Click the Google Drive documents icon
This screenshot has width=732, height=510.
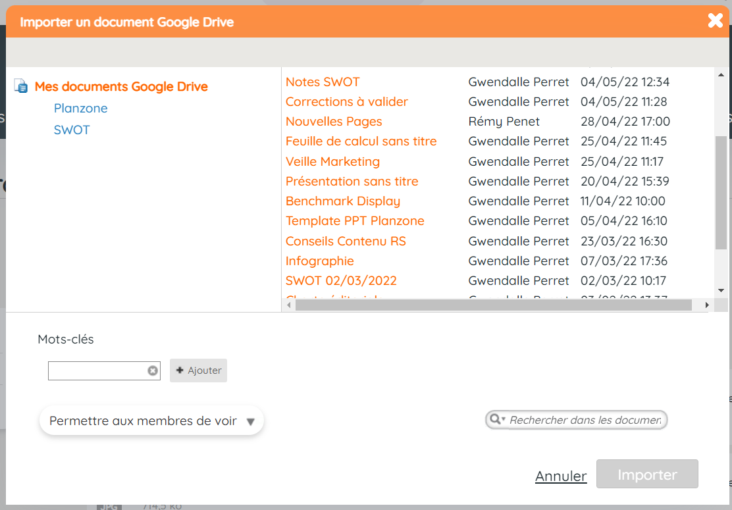pyautogui.click(x=21, y=86)
